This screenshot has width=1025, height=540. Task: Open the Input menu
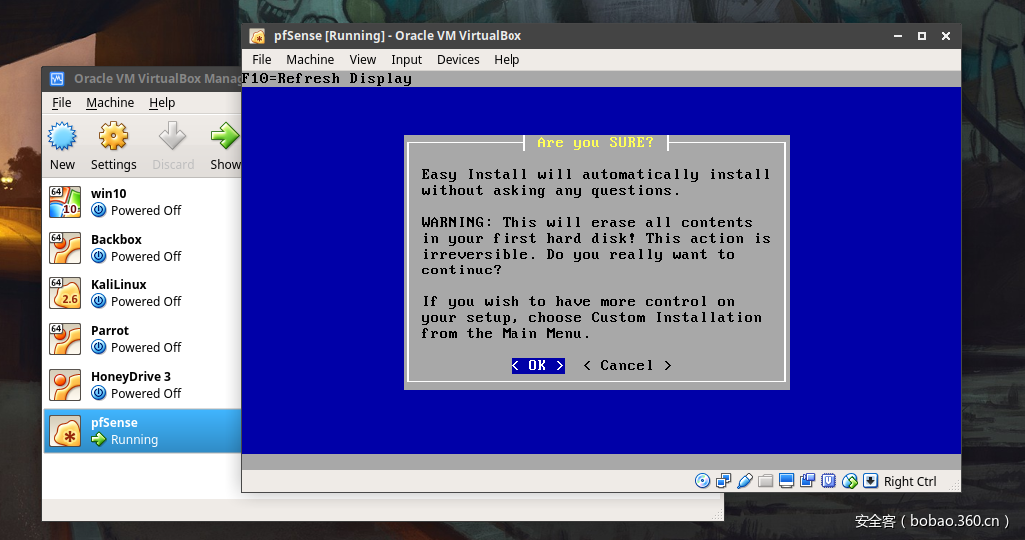[x=406, y=60]
